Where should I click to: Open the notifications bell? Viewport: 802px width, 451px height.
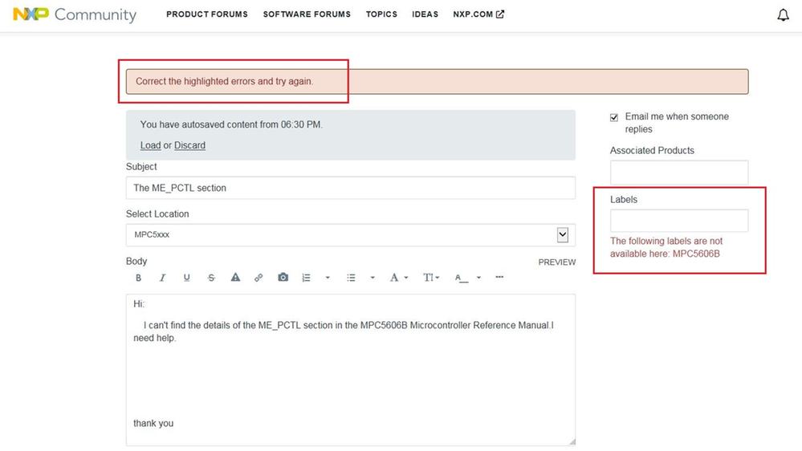pyautogui.click(x=783, y=14)
